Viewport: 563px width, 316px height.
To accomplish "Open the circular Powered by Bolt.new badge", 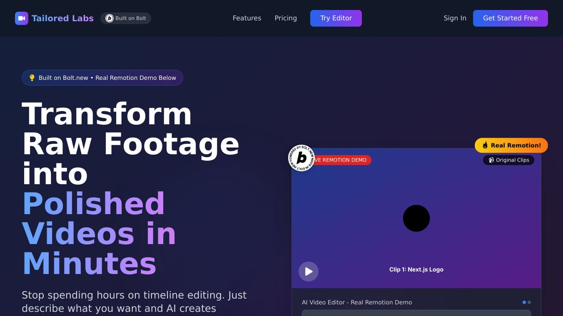I will pyautogui.click(x=301, y=158).
